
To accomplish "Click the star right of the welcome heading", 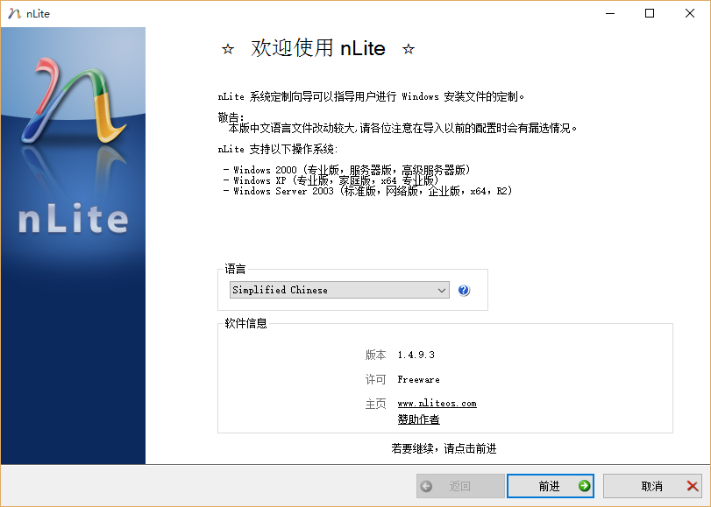I will tap(408, 49).
